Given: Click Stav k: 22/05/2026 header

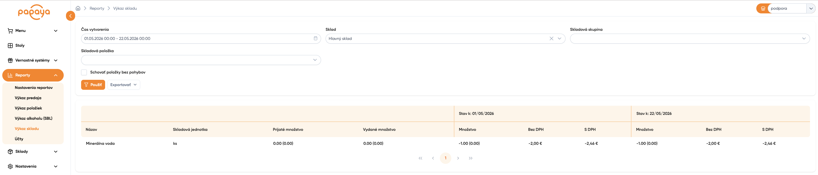Looking at the screenshot, I should pos(653,113).
